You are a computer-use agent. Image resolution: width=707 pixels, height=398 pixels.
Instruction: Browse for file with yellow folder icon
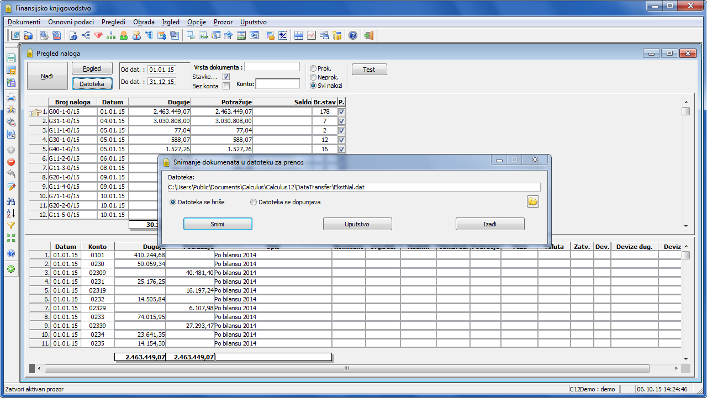[532, 201]
